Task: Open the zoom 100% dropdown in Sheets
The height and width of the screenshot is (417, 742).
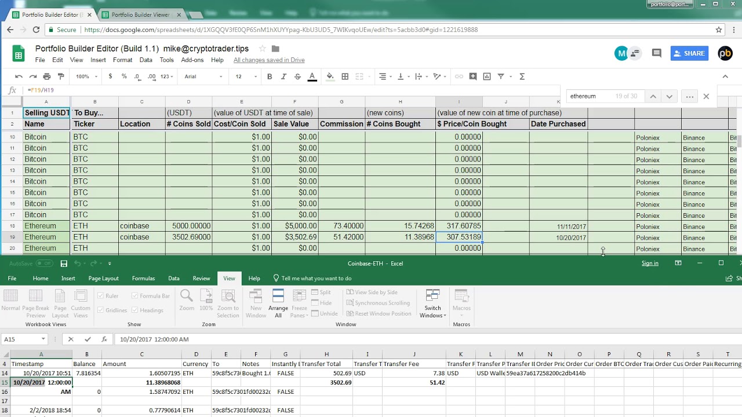Action: [x=86, y=76]
